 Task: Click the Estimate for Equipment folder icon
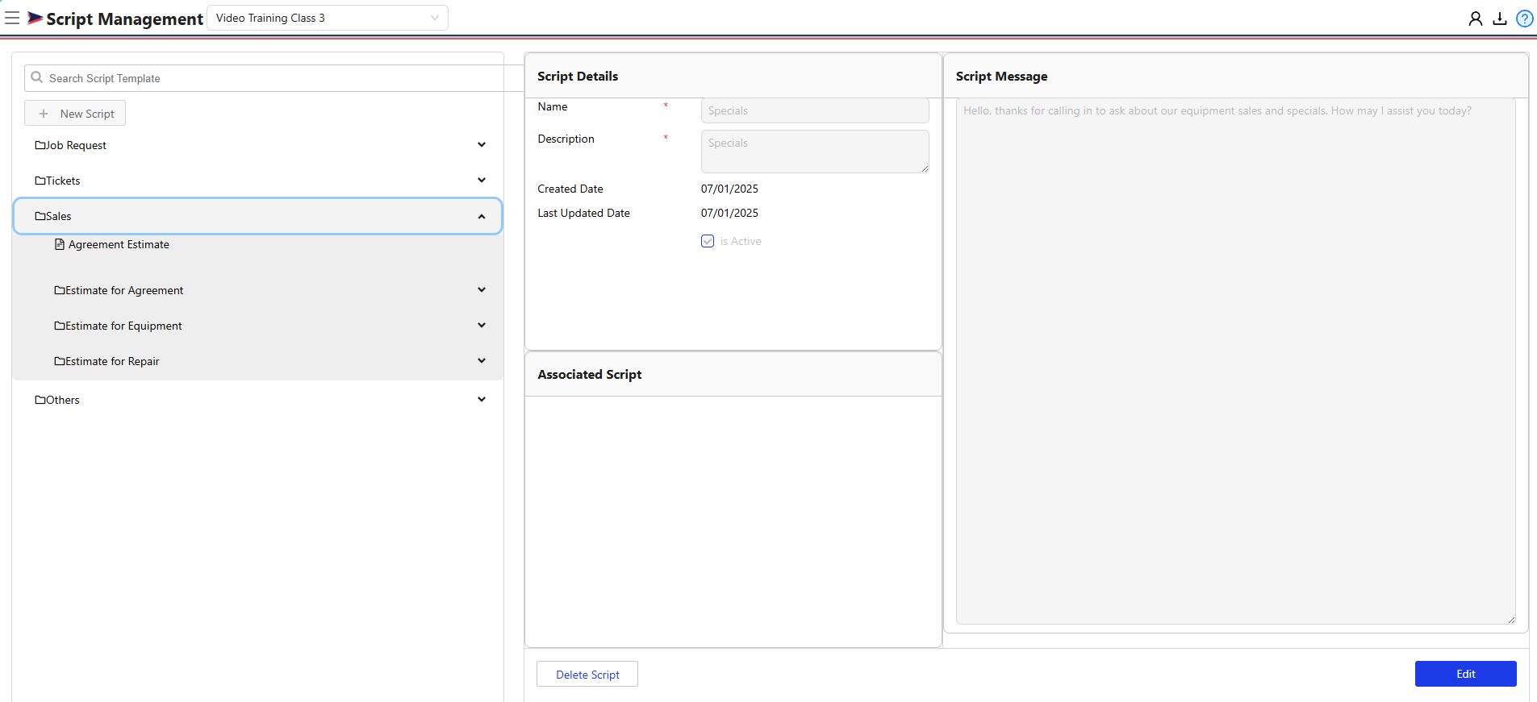point(60,326)
